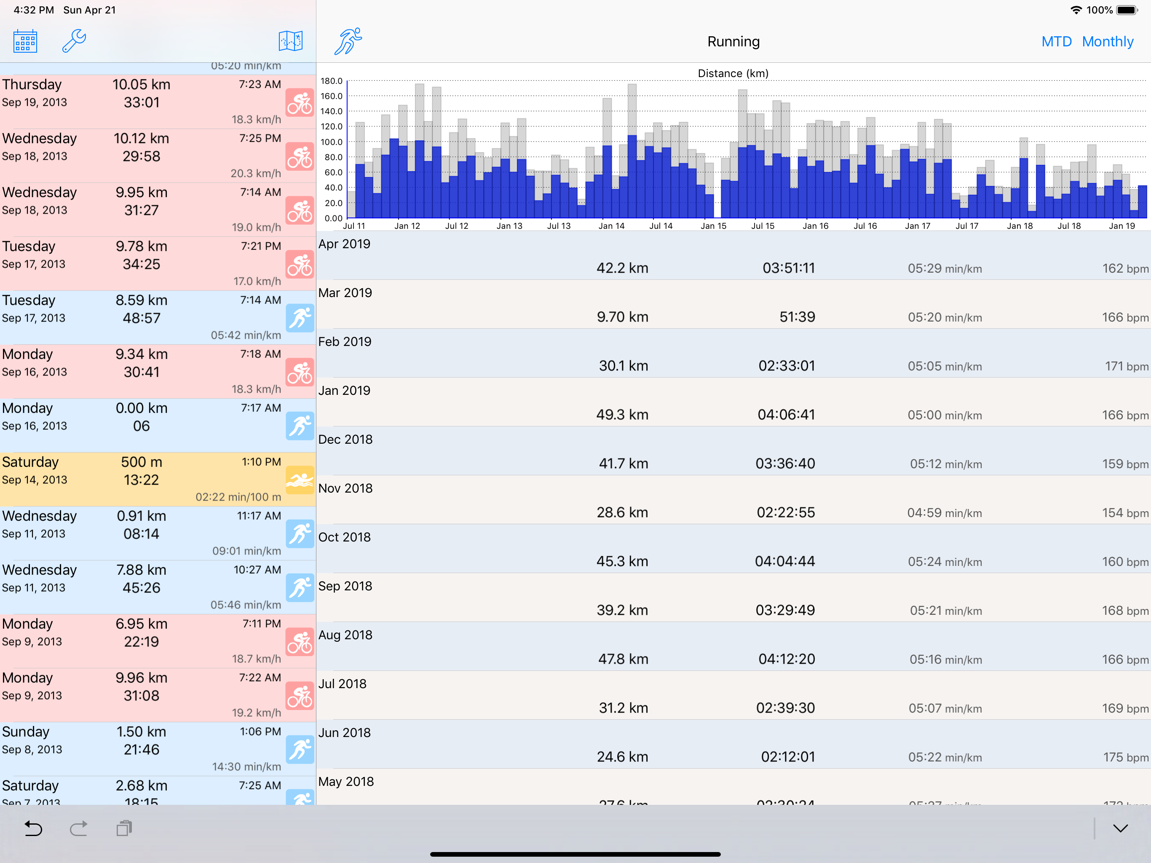
Task: Tap the 4:32 PM clock in status bar
Action: coord(33,10)
